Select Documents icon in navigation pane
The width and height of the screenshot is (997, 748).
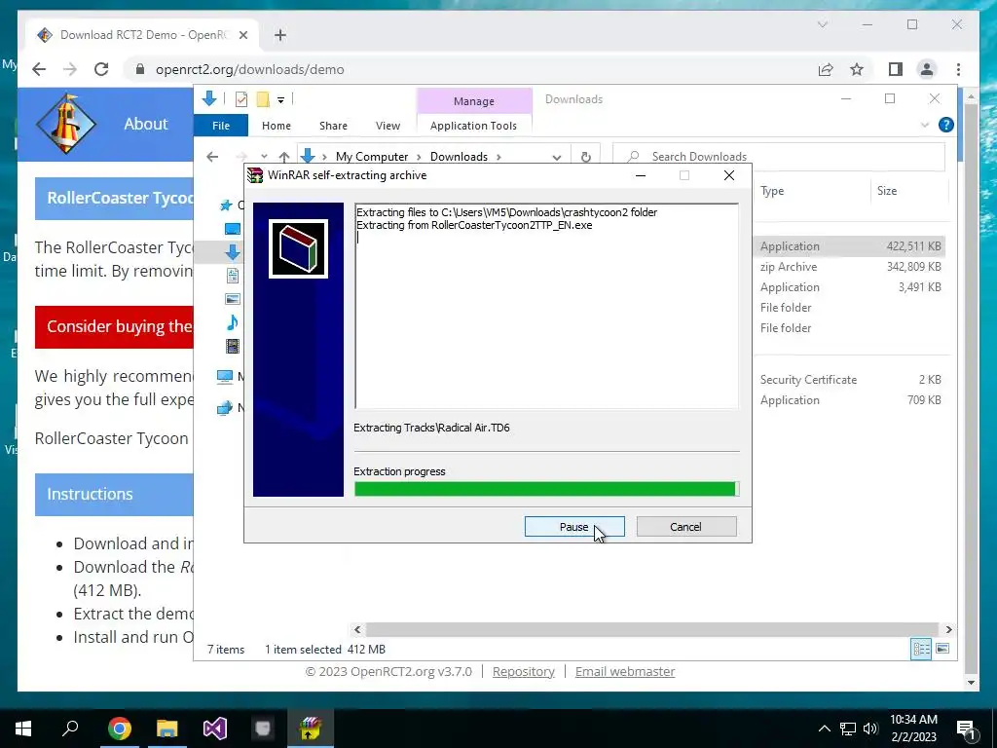tap(233, 276)
